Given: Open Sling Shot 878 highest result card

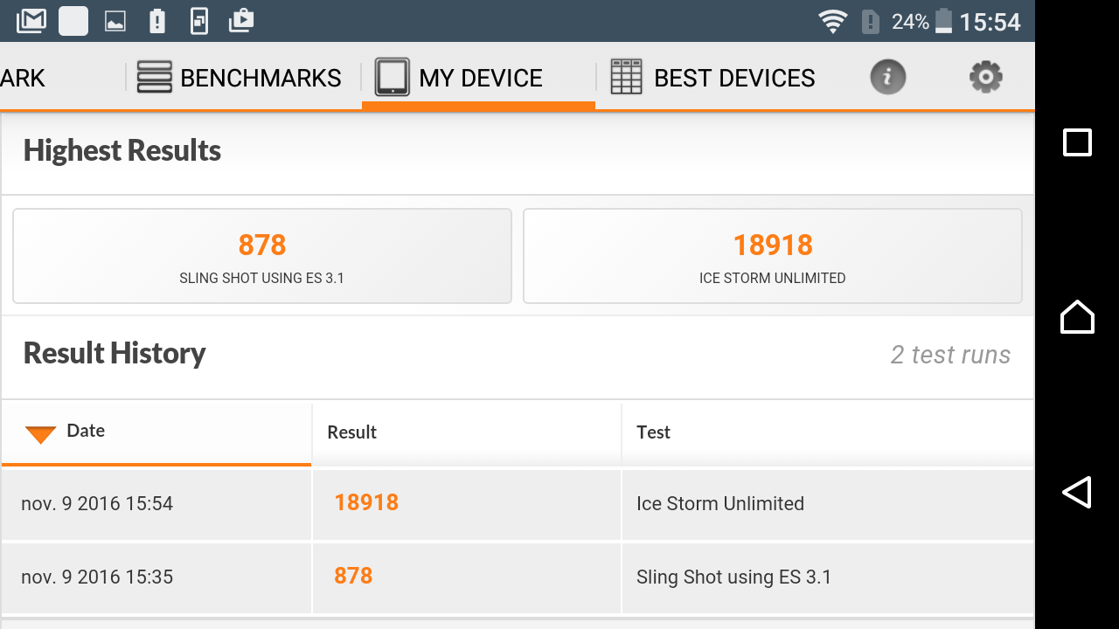Looking at the screenshot, I should pos(262,256).
